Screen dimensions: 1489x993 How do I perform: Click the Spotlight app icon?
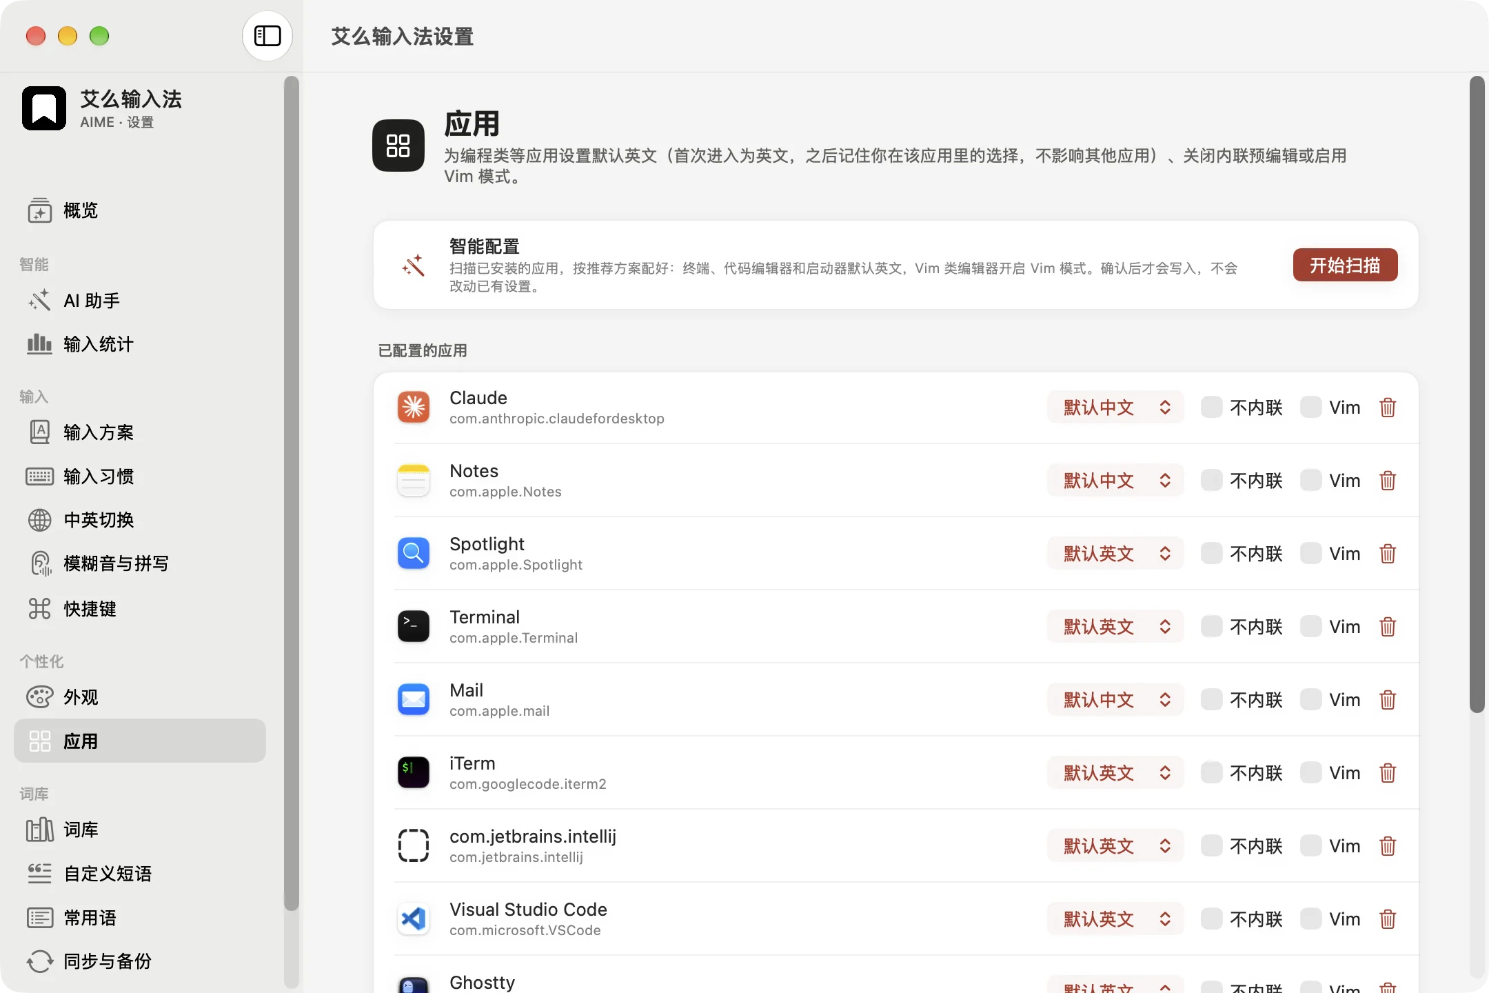[x=414, y=554]
